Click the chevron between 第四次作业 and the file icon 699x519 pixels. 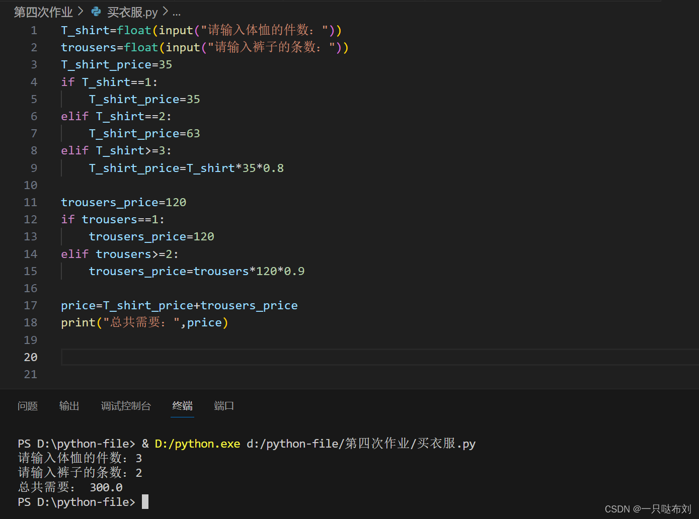[81, 11]
